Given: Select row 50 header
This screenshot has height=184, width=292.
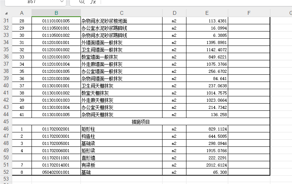Looking at the screenshot, I should pos(6,158).
